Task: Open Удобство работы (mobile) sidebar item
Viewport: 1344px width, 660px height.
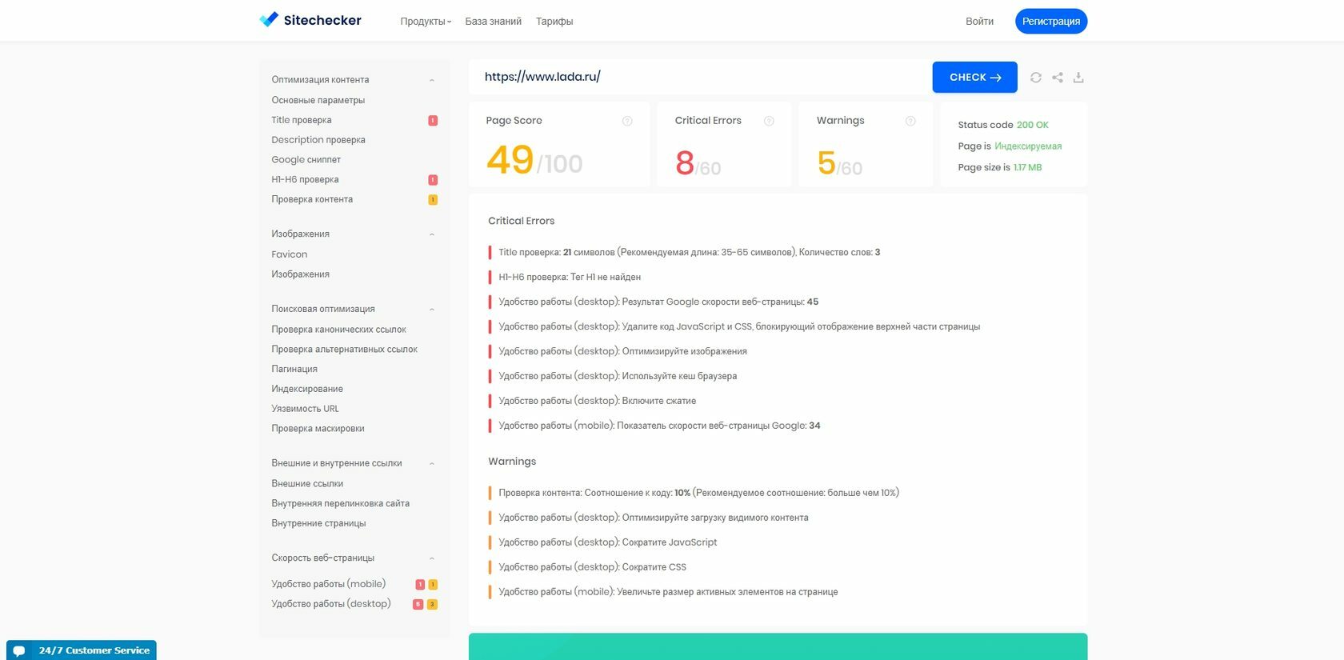Action: click(329, 584)
